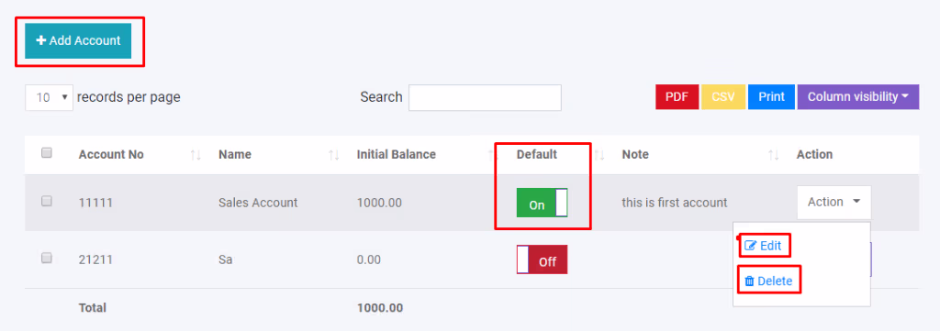This screenshot has height=331, width=940.
Task: Export the table as PDF
Action: (677, 96)
